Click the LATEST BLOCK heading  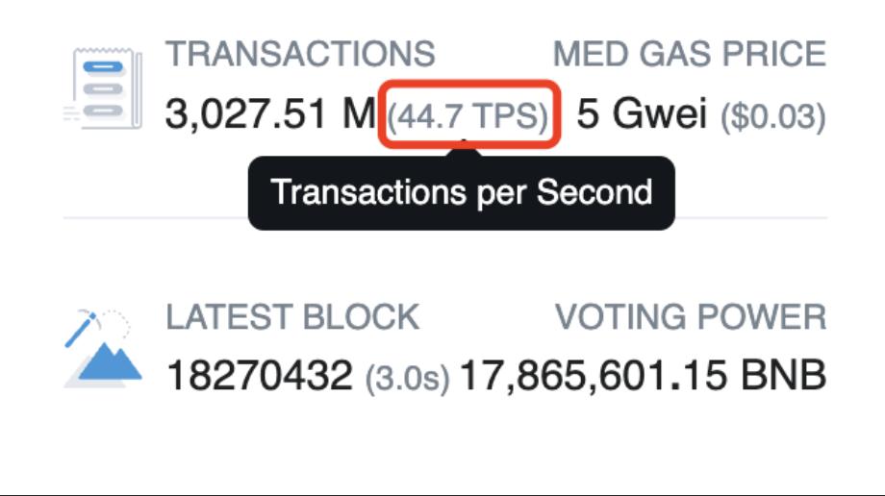[x=292, y=317]
